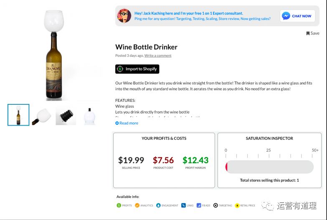
Task: Select the black stopper thumbnail
Action: click(x=66, y=115)
